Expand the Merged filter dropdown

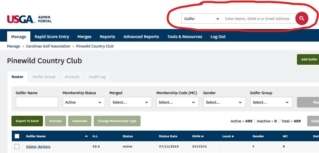point(131,102)
